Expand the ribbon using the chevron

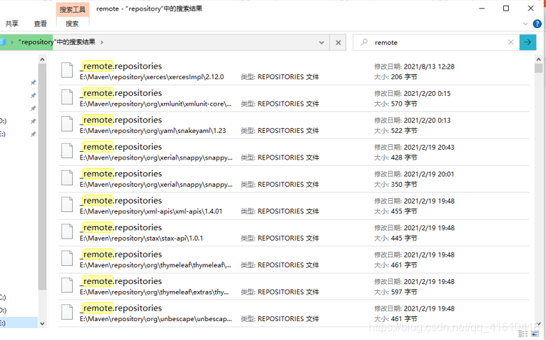(526, 24)
